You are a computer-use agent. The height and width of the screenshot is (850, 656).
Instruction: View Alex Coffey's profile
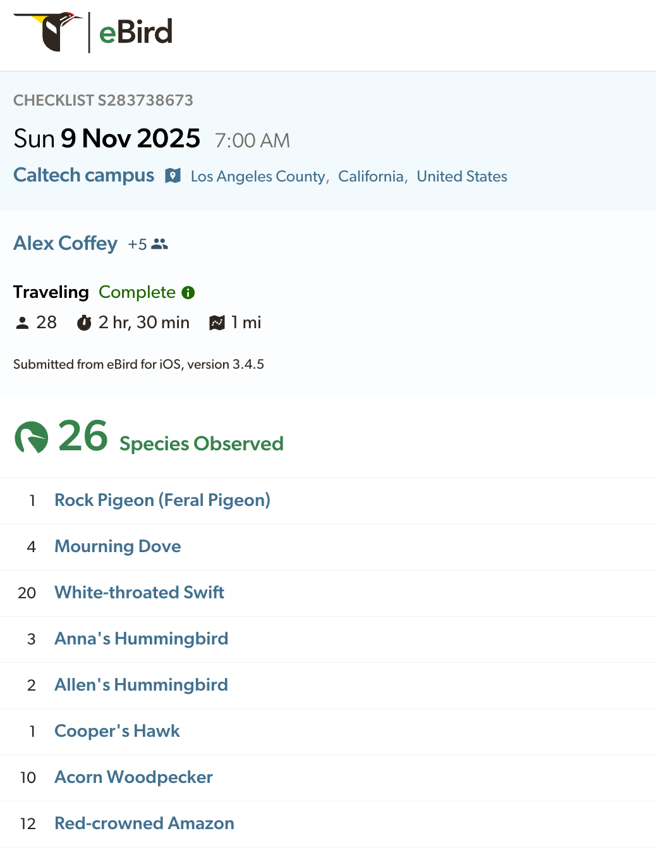(66, 243)
